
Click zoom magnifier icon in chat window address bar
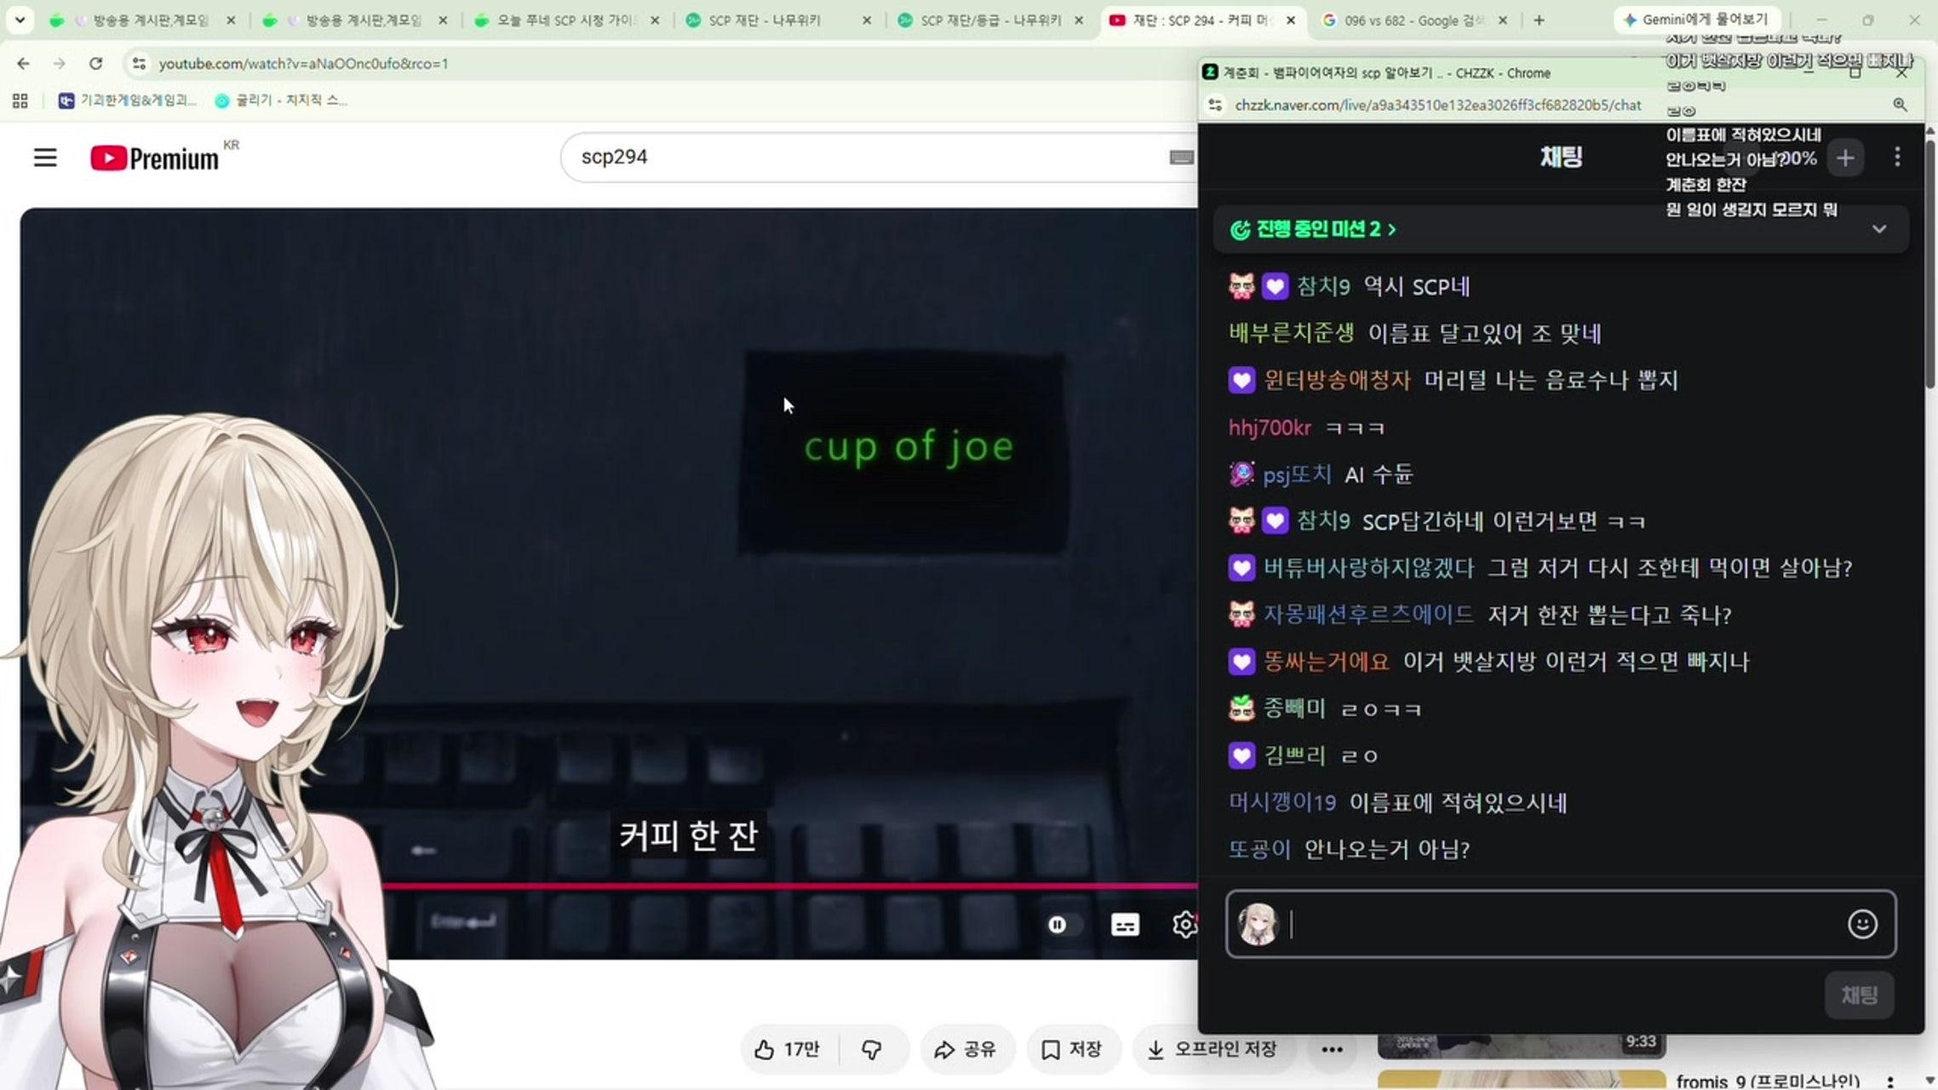(x=1900, y=105)
